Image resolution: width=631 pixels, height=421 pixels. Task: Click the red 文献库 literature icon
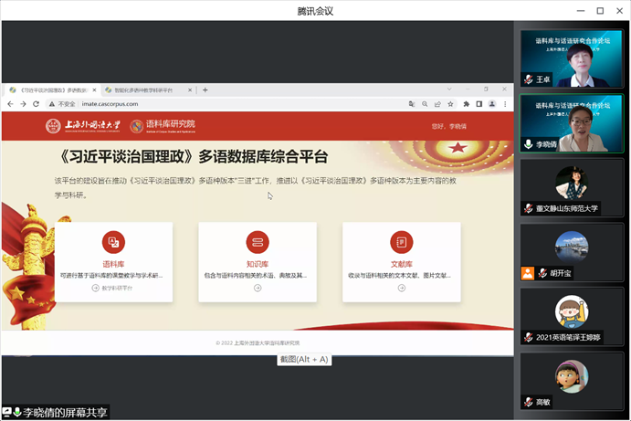[x=401, y=241]
